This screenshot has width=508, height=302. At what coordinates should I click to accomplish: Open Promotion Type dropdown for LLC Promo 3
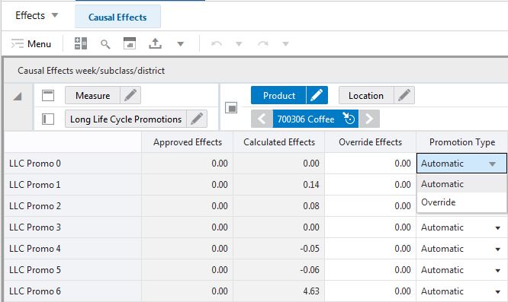497,228
